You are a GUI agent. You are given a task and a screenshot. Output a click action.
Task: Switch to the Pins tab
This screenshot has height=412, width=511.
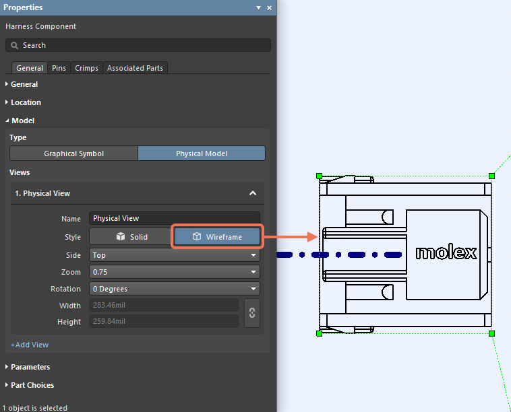[59, 68]
